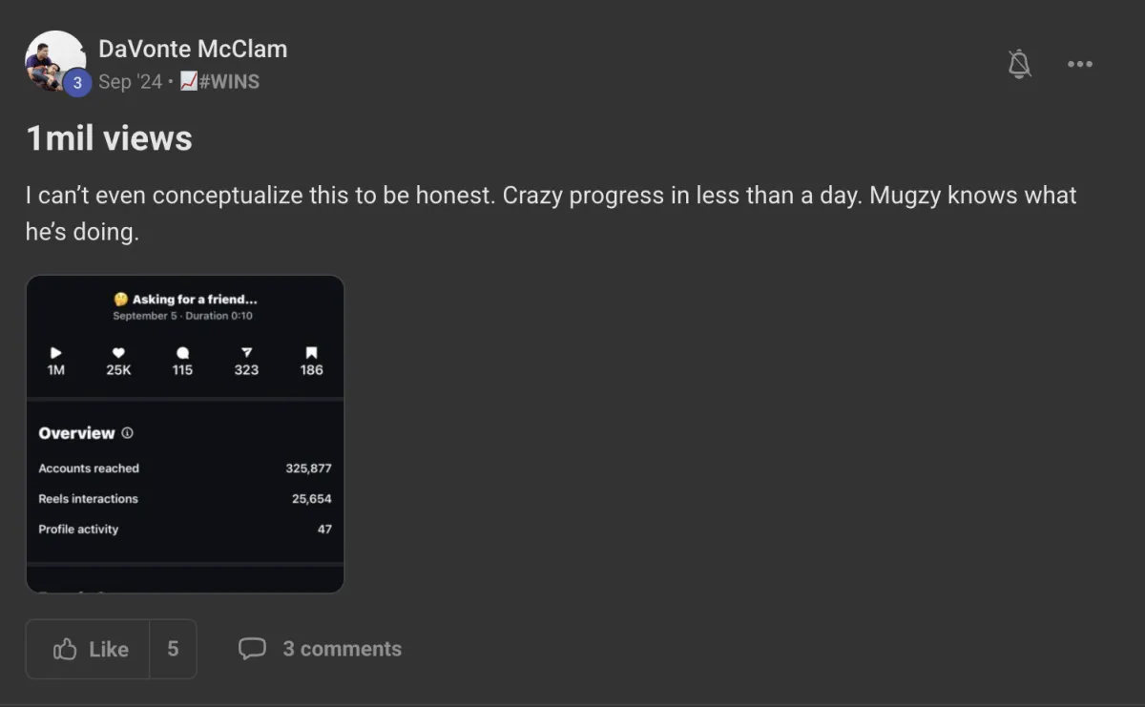Image resolution: width=1145 pixels, height=707 pixels.
Task: Open DaVonte McClam's profile name link
Action: 193,49
